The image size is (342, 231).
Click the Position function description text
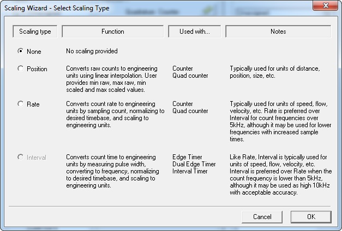(x=112, y=79)
